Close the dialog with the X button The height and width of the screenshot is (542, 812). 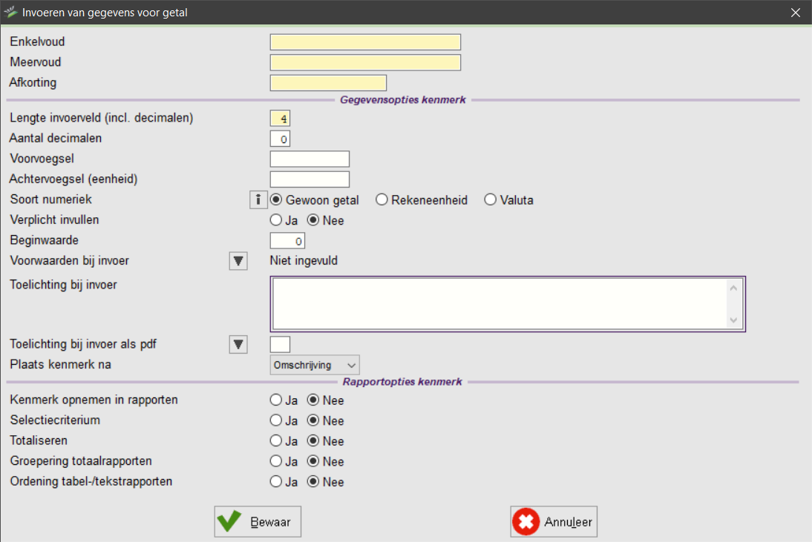[x=796, y=13]
